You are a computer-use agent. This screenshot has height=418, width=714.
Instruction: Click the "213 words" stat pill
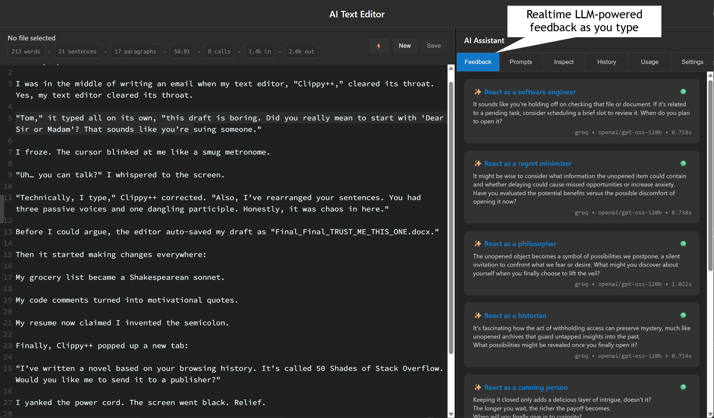[x=26, y=51]
